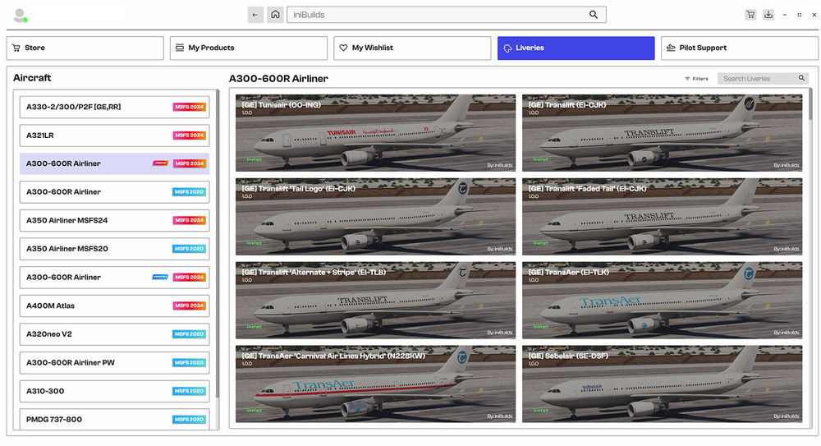Switch to the Store tab

(85, 48)
